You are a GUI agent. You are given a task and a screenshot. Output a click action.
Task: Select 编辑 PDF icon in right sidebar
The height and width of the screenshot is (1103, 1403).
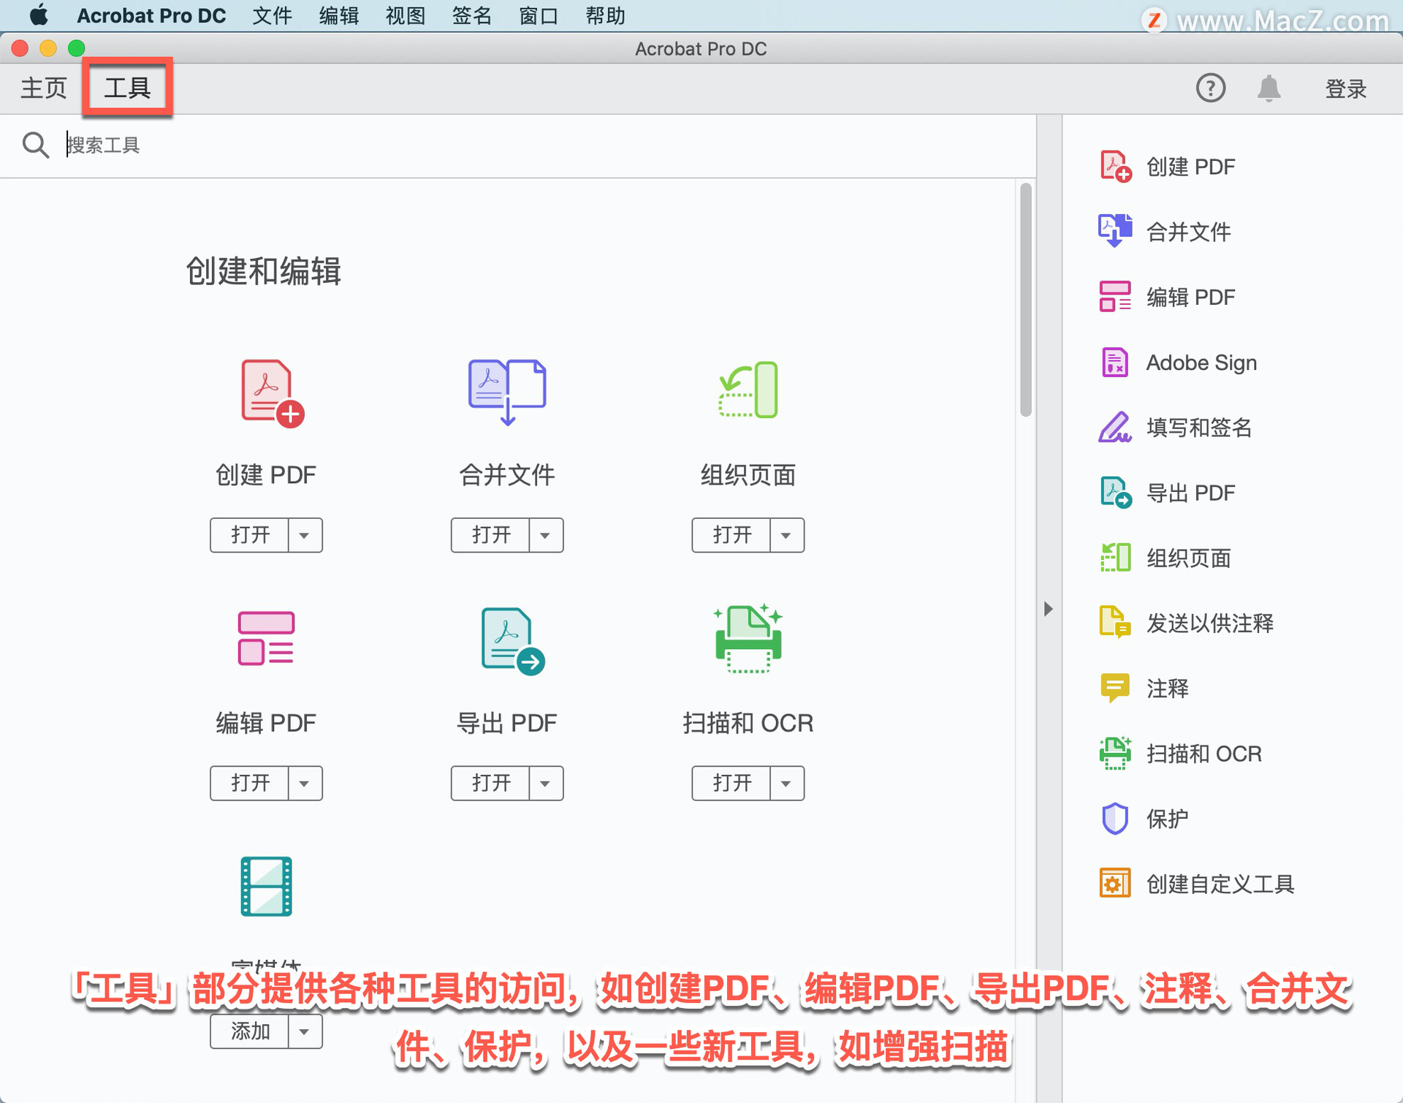pyautogui.click(x=1115, y=297)
